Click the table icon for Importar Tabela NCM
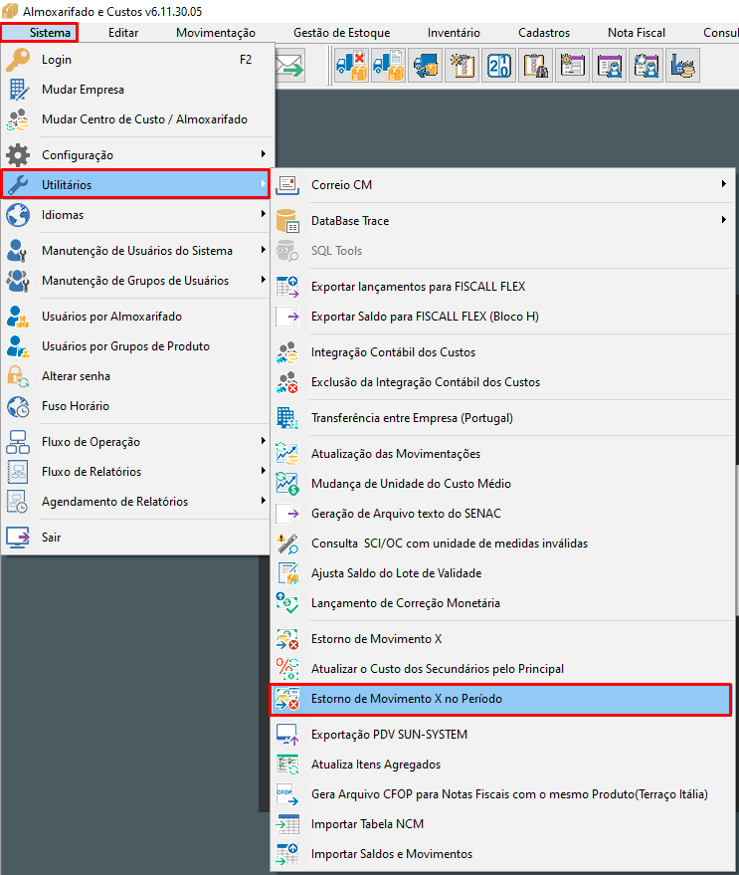The height and width of the screenshot is (875, 739). pyautogui.click(x=287, y=824)
